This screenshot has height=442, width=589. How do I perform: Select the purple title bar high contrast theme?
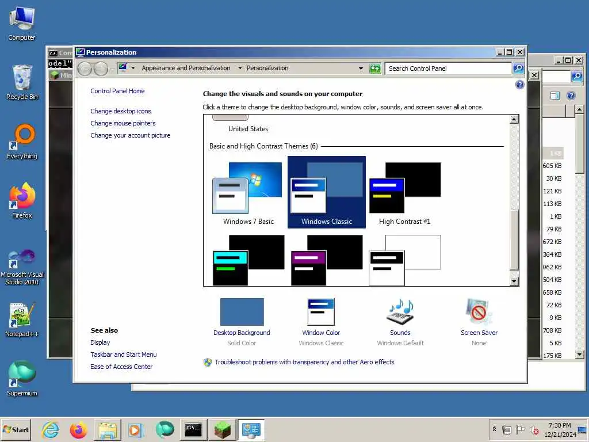coord(327,260)
